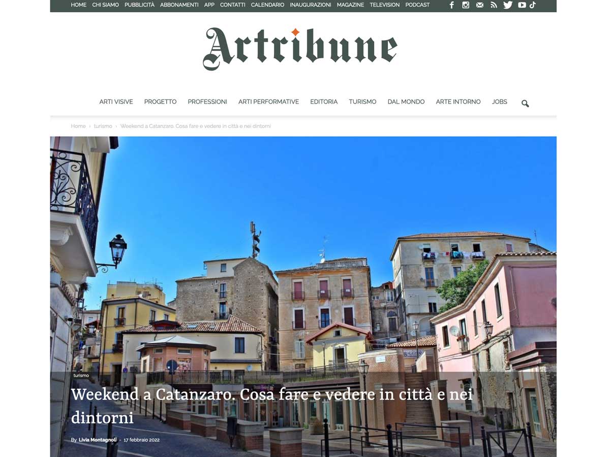The height and width of the screenshot is (457, 610).
Task: Click Home in the breadcrumb
Action: [78, 126]
